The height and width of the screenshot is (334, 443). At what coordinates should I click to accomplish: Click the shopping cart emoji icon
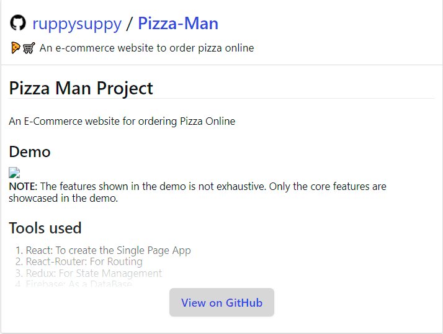click(x=29, y=48)
